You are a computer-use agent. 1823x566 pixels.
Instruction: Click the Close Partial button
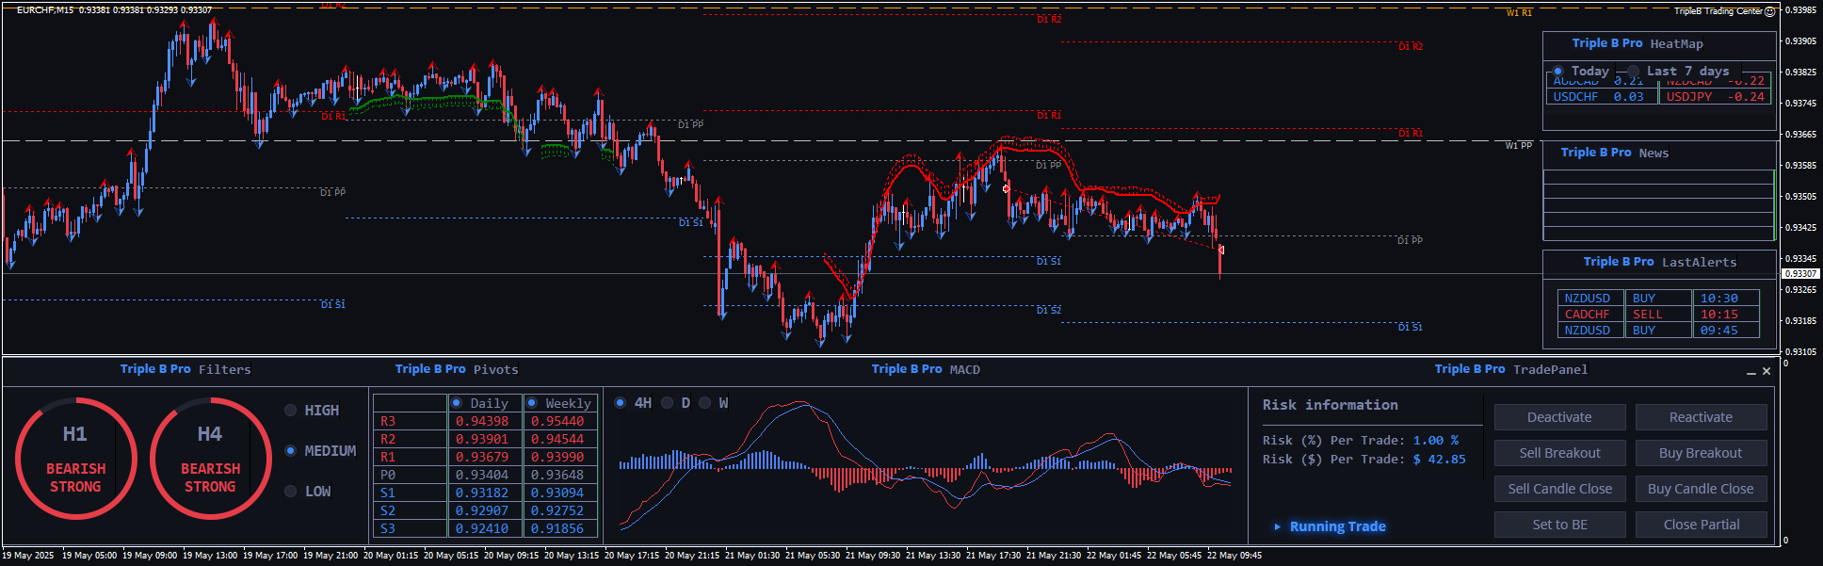coord(1701,525)
